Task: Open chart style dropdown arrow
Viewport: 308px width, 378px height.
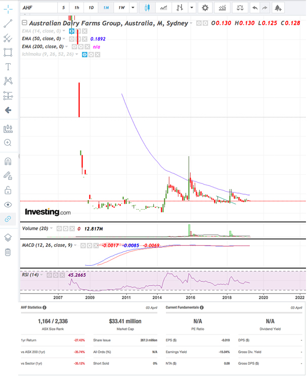Action: 192,8
